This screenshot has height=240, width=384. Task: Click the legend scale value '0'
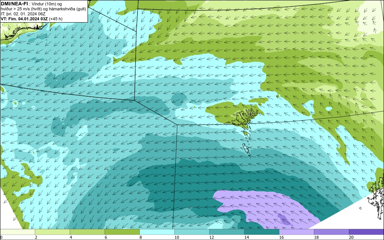[x=1, y=237]
